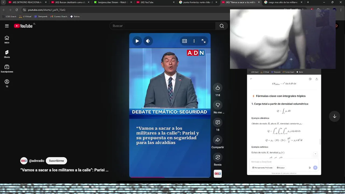
Task: Reload the page with the refresh button
Action: point(17,10)
